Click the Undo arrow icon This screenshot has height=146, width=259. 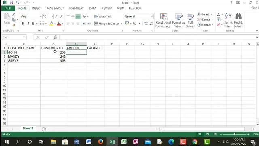coord(17,2)
